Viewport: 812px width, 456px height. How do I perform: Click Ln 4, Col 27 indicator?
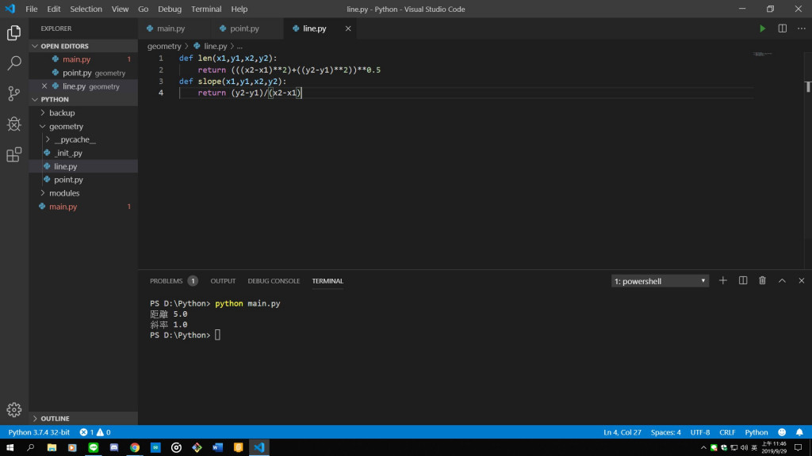[622, 432]
